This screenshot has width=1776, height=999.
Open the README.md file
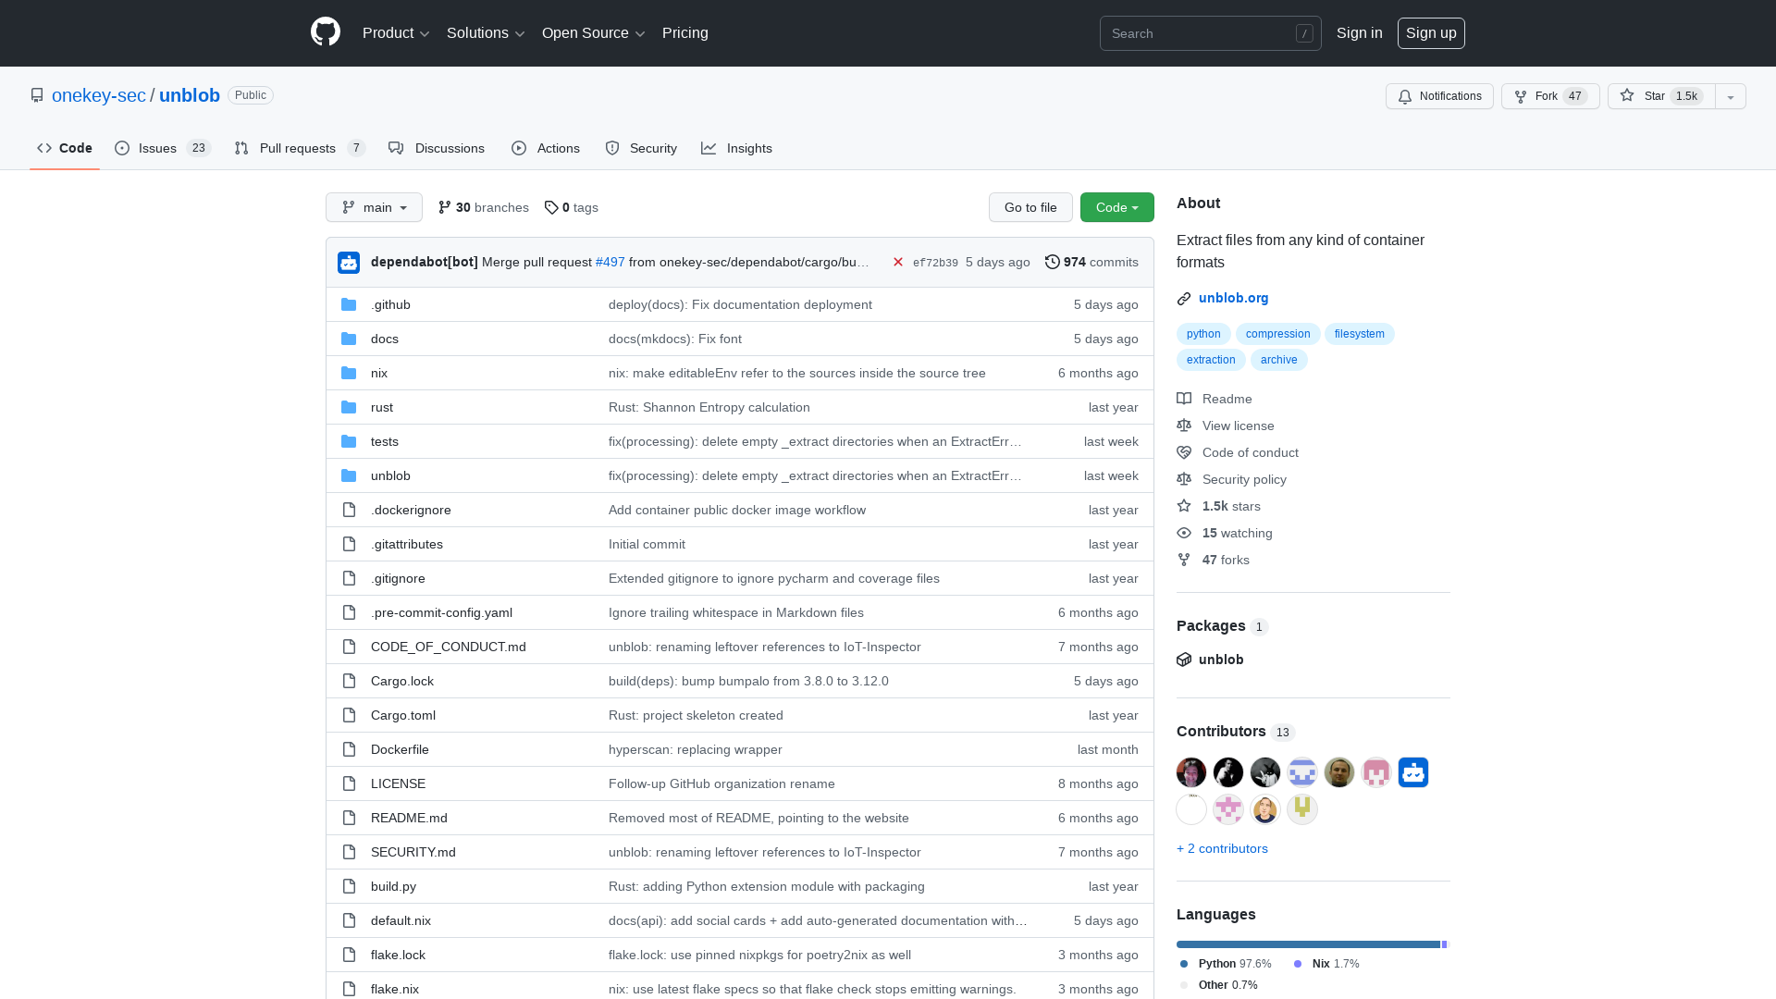coord(409,818)
